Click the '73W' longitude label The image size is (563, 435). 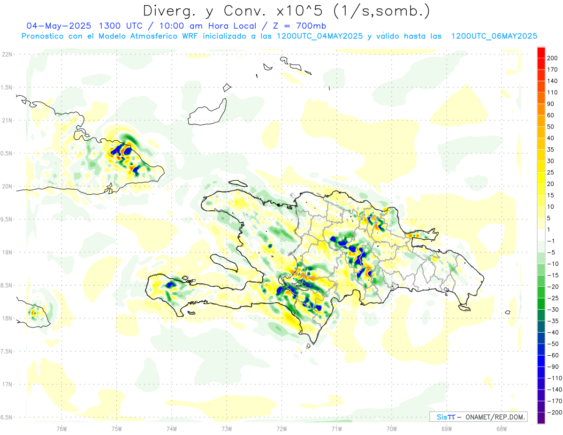point(227,428)
